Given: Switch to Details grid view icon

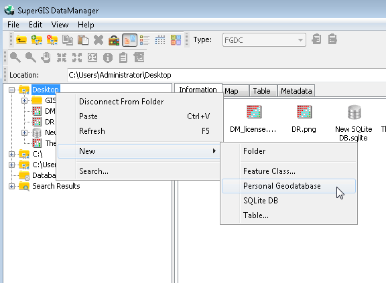Looking at the screenshot, I should point(160,39).
